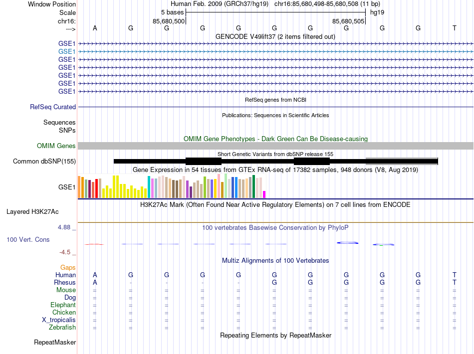Viewport: 474px width, 354px height.
Task: Click the 85,680,500 coordinate marker
Action: click(168, 21)
